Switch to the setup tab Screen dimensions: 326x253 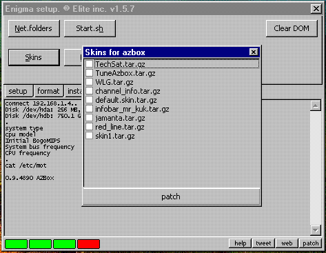[18, 91]
